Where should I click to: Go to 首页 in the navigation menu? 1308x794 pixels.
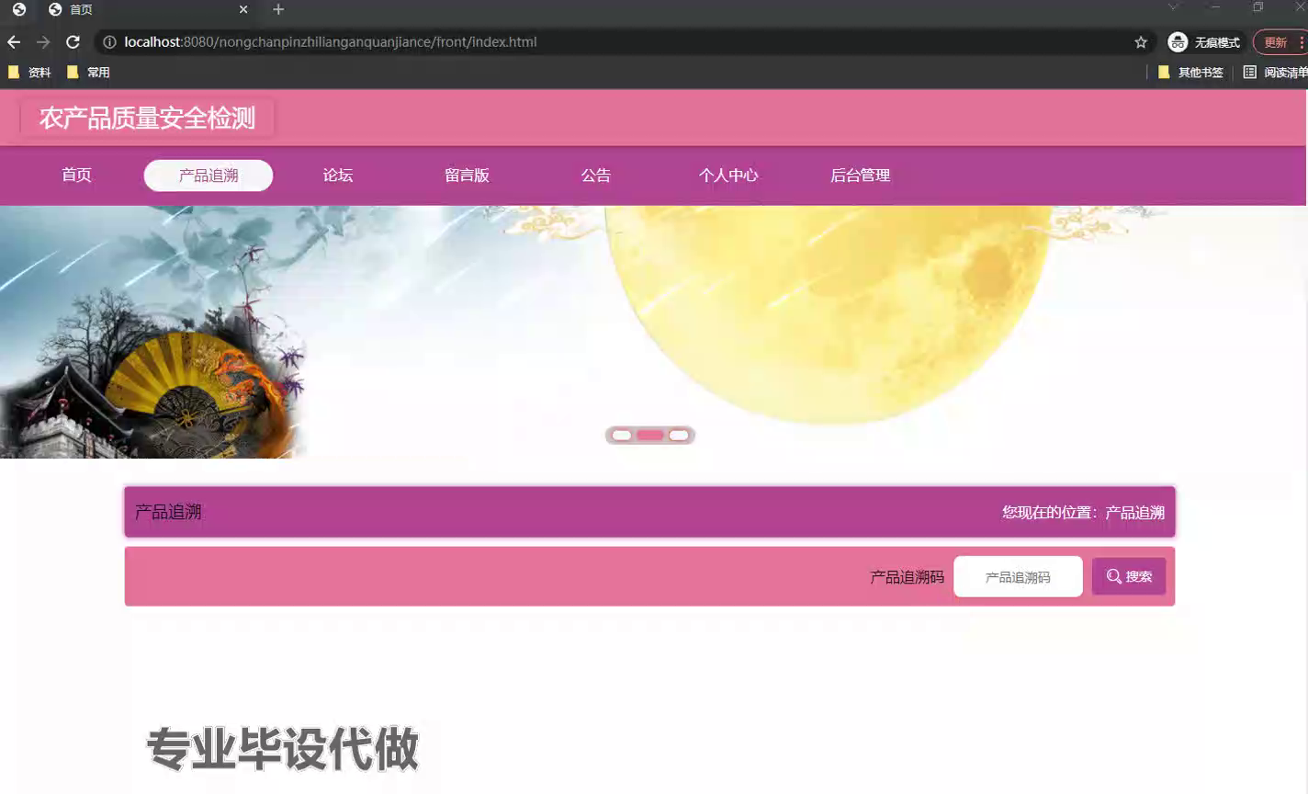click(76, 176)
